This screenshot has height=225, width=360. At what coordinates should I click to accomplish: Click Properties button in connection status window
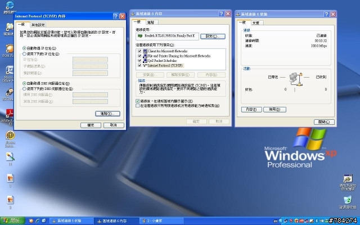(x=251, y=110)
